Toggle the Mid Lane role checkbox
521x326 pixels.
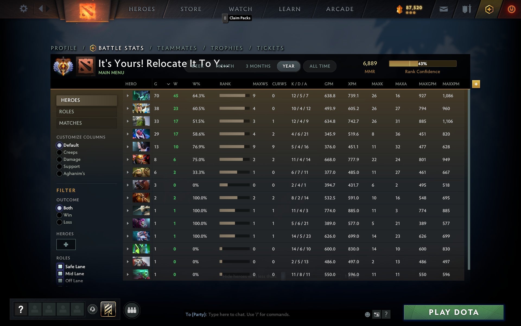[x=60, y=274]
